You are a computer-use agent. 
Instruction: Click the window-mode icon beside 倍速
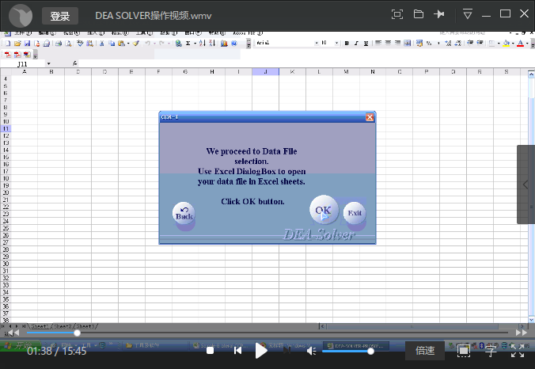pos(464,350)
